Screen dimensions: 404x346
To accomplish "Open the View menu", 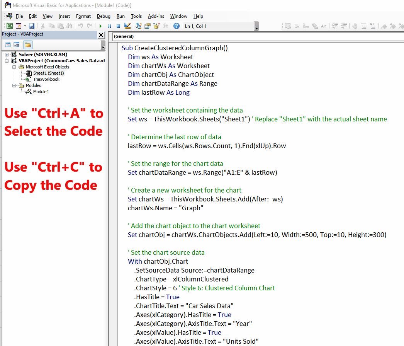I will pyautogui.click(x=48, y=16).
